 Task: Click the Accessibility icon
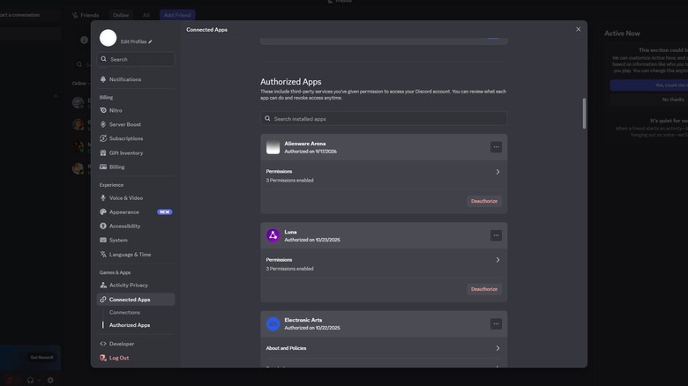click(103, 226)
